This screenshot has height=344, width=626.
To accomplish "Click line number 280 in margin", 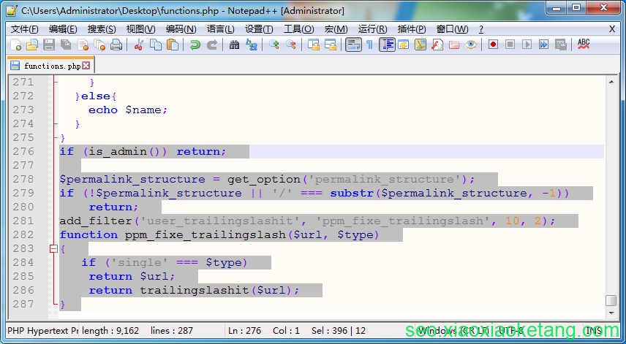I will point(23,207).
